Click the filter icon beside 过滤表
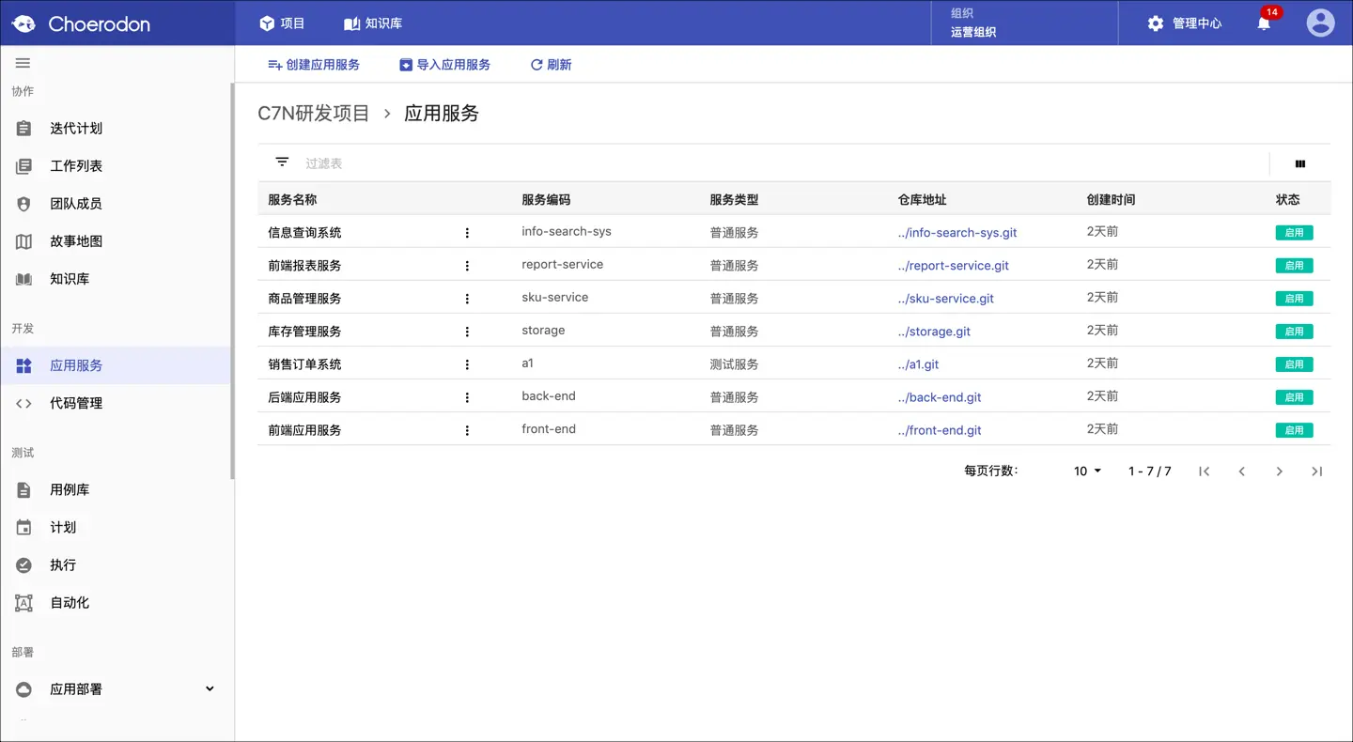The height and width of the screenshot is (742, 1353). click(282, 162)
